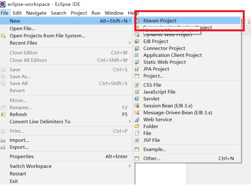Click the Import icon
Image resolution: width=251 pixels, height=192 pixels.
pos(3,140)
